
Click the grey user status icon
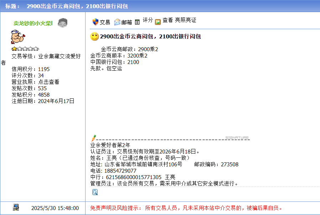point(62,23)
